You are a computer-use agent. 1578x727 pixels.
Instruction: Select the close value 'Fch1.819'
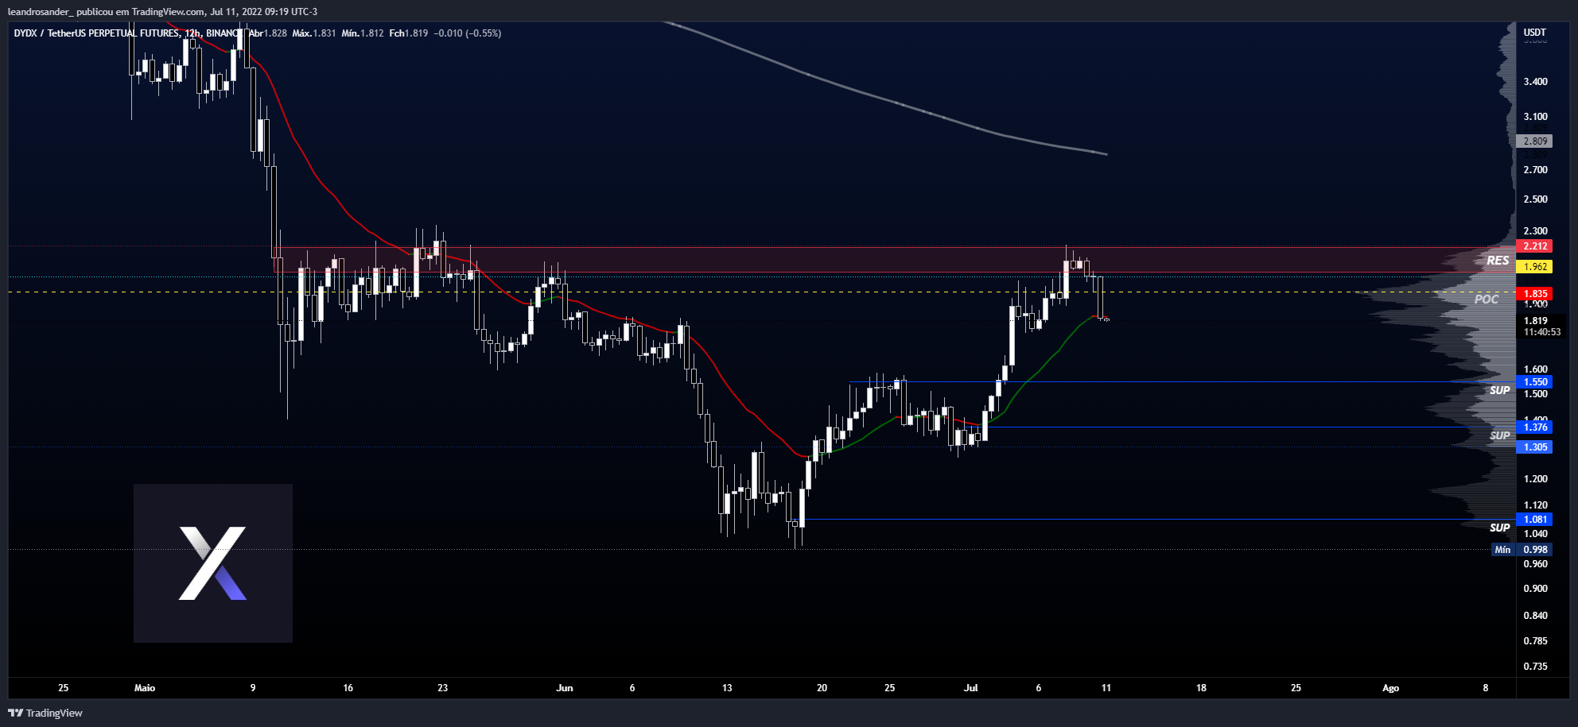409,33
